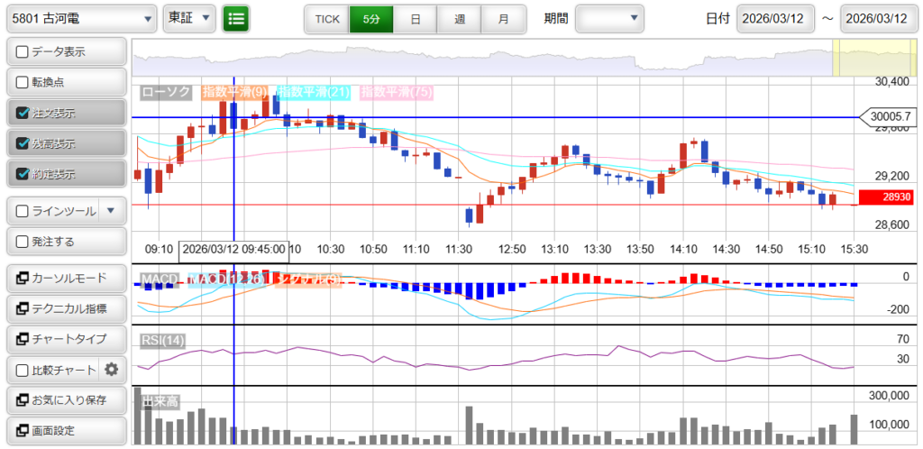This screenshot has width=923, height=449.
Task: Open the テクニカル指標 settings popup
Action: click(65, 308)
